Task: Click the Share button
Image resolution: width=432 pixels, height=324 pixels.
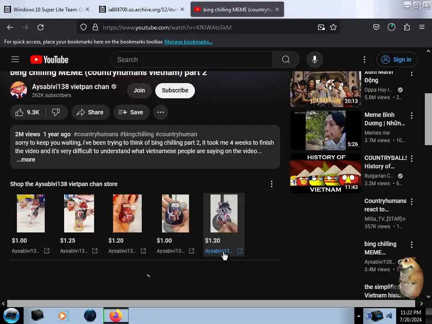Action: click(x=90, y=112)
